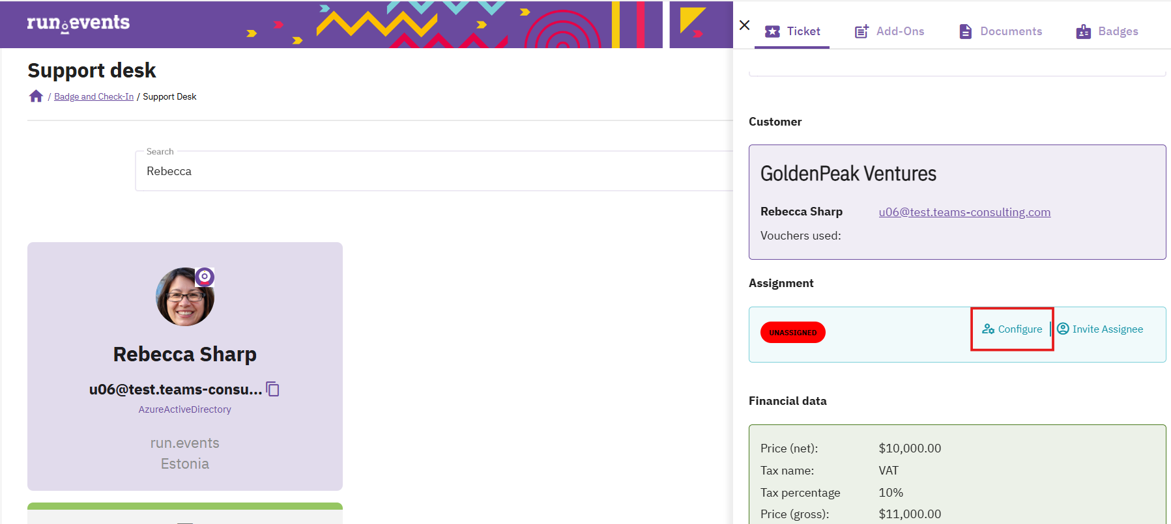Select the Rebecca Sharp name on card
The width and height of the screenshot is (1171, 524).
click(184, 354)
